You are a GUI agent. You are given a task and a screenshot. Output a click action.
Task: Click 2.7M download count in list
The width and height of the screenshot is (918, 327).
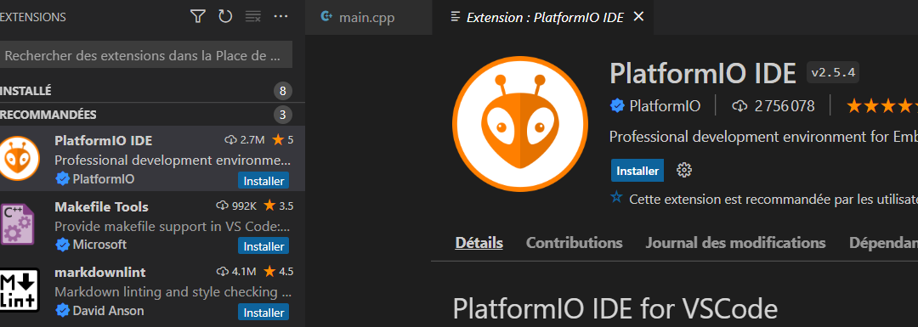tap(246, 140)
